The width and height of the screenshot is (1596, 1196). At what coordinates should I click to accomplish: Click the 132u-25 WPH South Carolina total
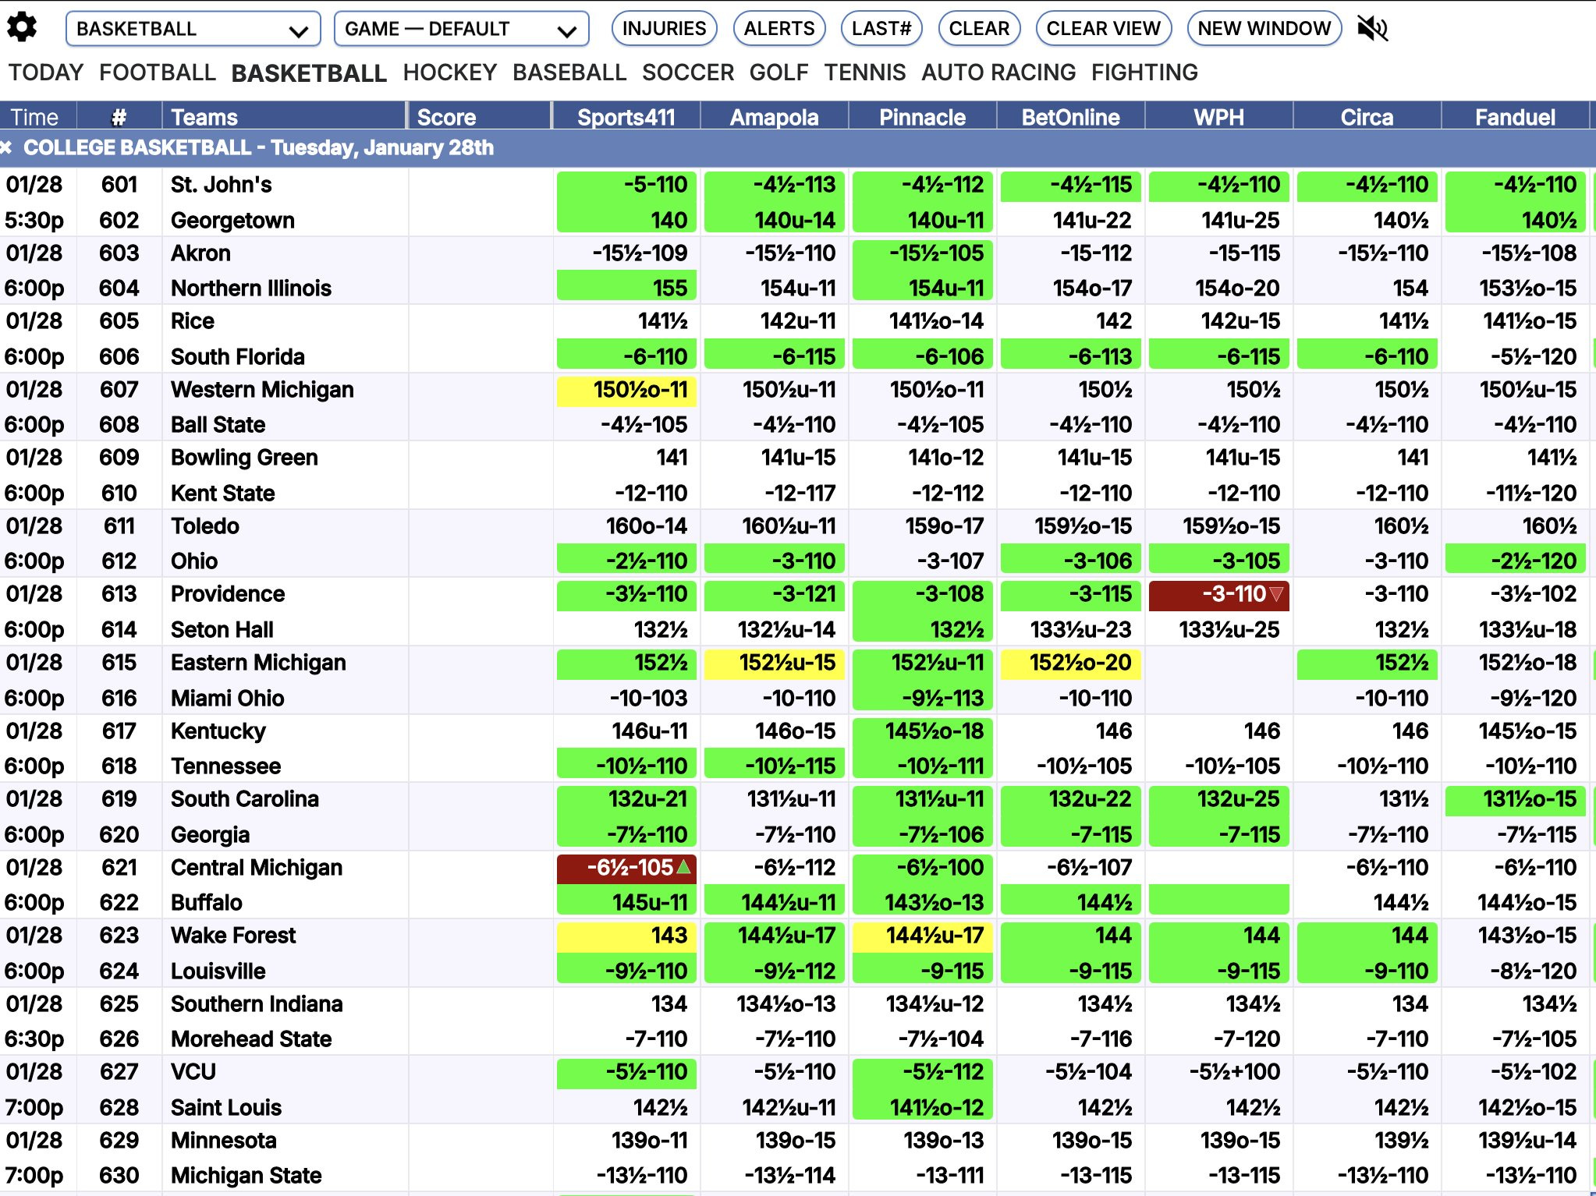coord(1219,800)
